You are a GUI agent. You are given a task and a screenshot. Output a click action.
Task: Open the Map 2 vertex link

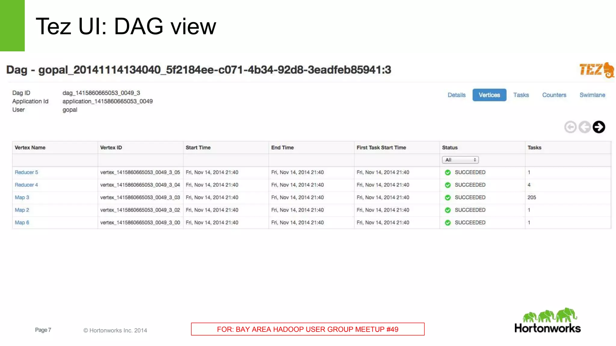click(x=22, y=210)
